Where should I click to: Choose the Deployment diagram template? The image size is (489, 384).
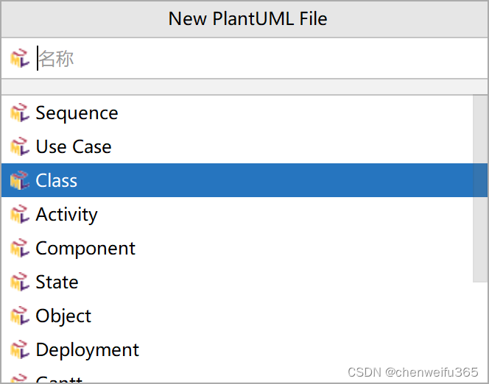point(237,349)
